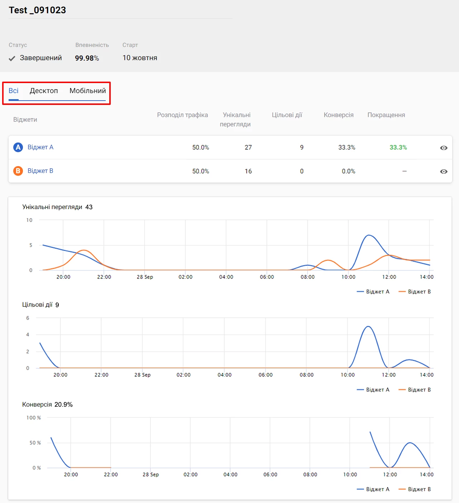Click the green 33.3% improvement value

point(398,147)
